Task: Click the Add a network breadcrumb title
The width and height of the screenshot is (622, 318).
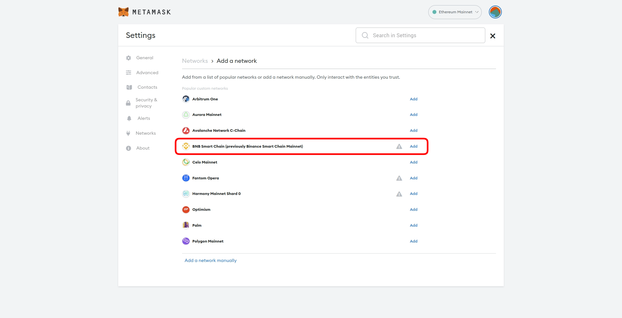Action: 236,61
